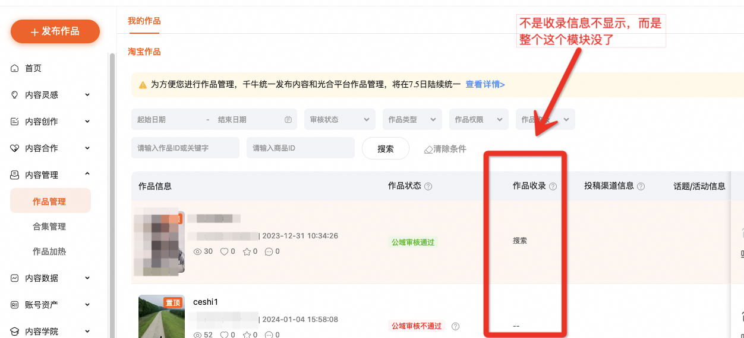Click the icon beside 账号资产
The height and width of the screenshot is (338, 744).
[x=15, y=305]
